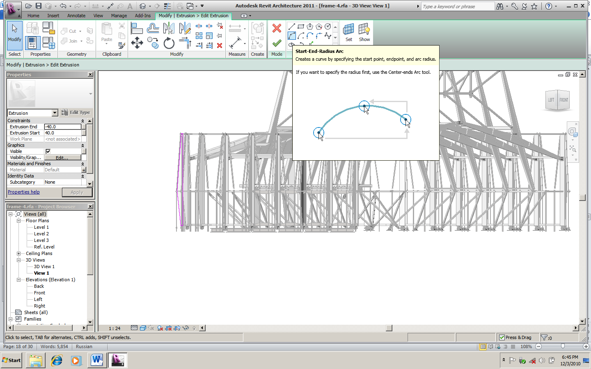Screen dimensions: 591x369
Task: Click the Visibility/Graphics Edit... button
Action: click(x=62, y=157)
